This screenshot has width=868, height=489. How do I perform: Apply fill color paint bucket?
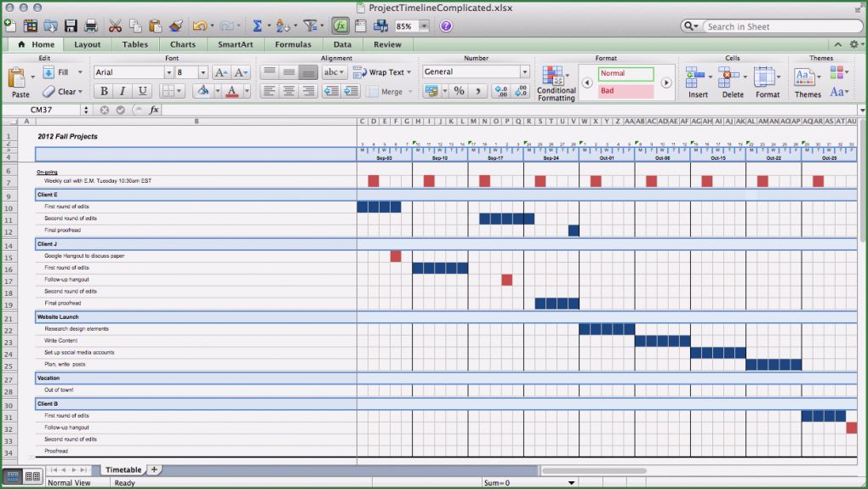pos(203,91)
